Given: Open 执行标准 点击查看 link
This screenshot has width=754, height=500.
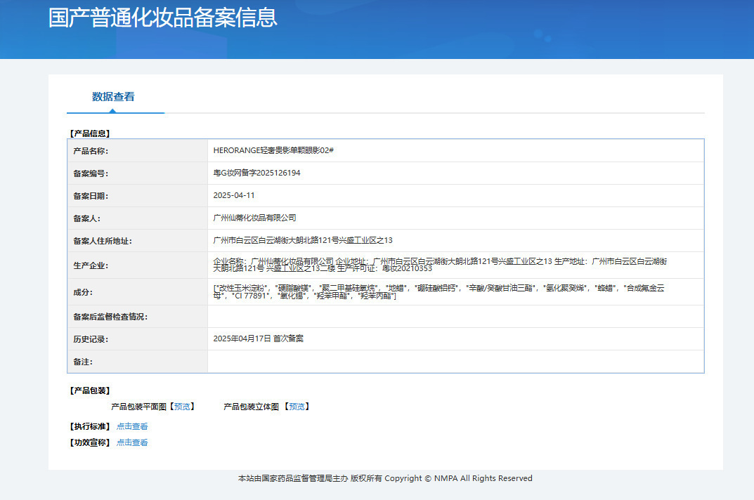Looking at the screenshot, I should [x=132, y=426].
